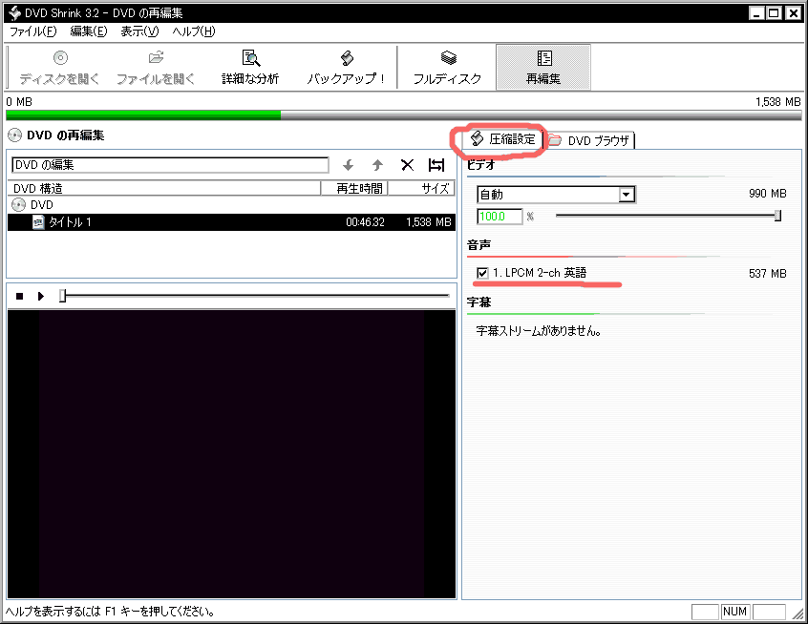The width and height of the screenshot is (808, 624).
Task: Switch to the DVD ブラウザ tab
Action: (x=589, y=140)
